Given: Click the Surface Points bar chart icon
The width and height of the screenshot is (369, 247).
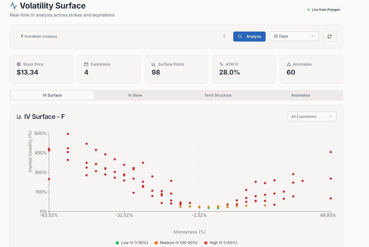Looking at the screenshot, I should (154, 64).
